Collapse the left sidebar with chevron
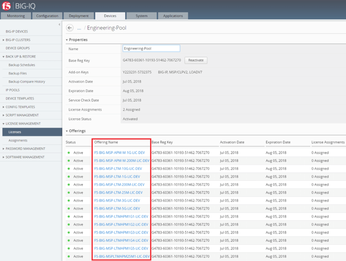The height and width of the screenshot is (261, 346). tap(60, 24)
